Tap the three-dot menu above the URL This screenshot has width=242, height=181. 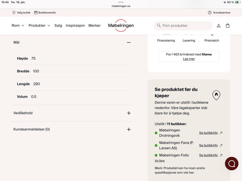(121, 2)
